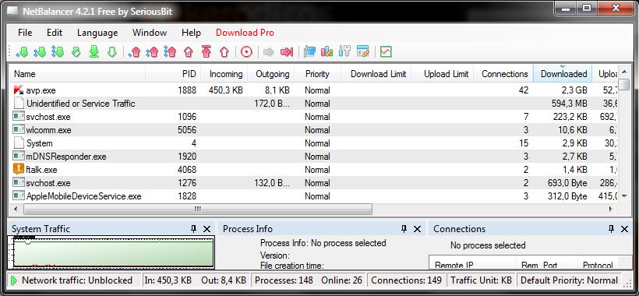This screenshot has width=639, height=296.
Task: Click the red circle target toolbar icon
Action: pos(246,51)
